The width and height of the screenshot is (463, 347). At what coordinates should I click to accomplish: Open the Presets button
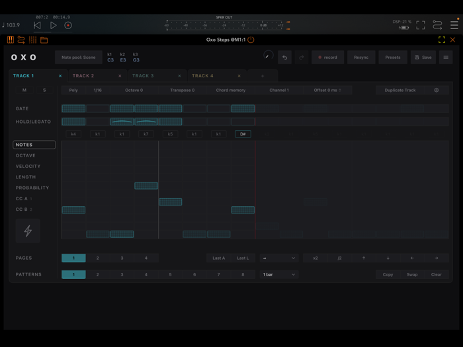pos(393,58)
